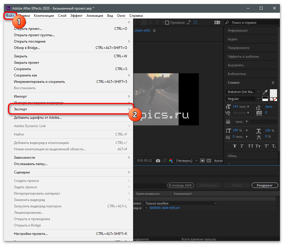Image resolution: width=284 pixels, height=245 pixels.
Task: Open the RGB channel display icon
Action: 171,160
